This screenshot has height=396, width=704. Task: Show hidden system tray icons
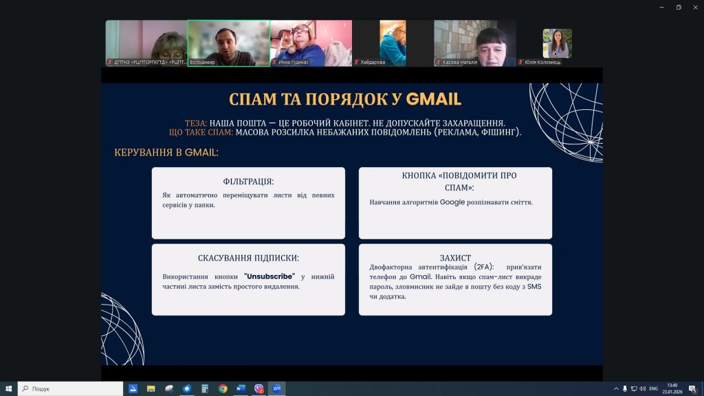click(x=616, y=388)
